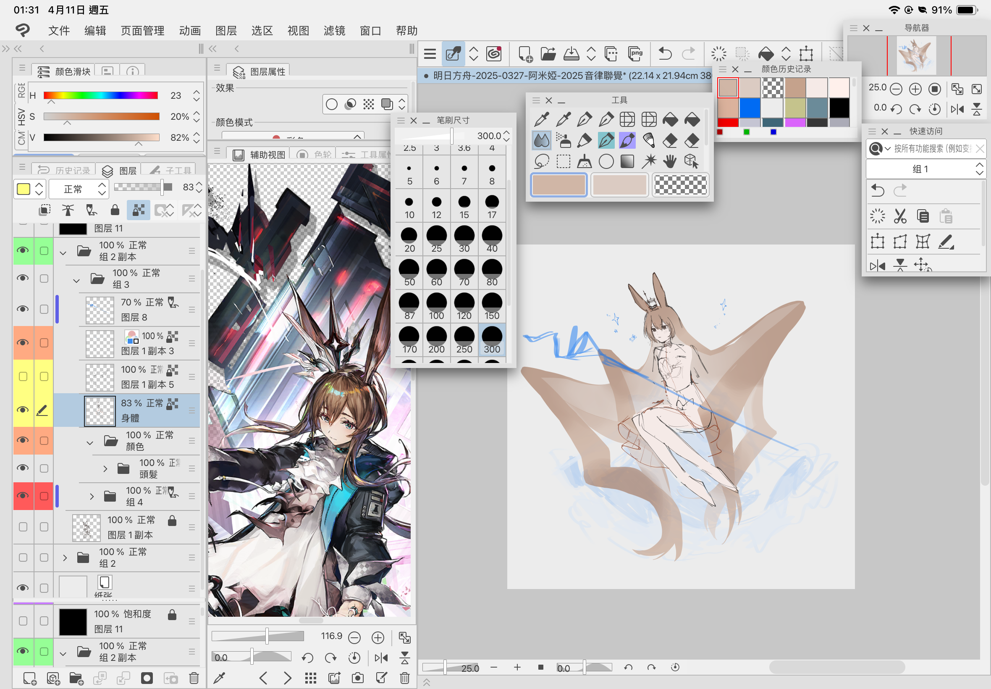
Task: Click the main hamburger menu in command bar
Action: [430, 53]
